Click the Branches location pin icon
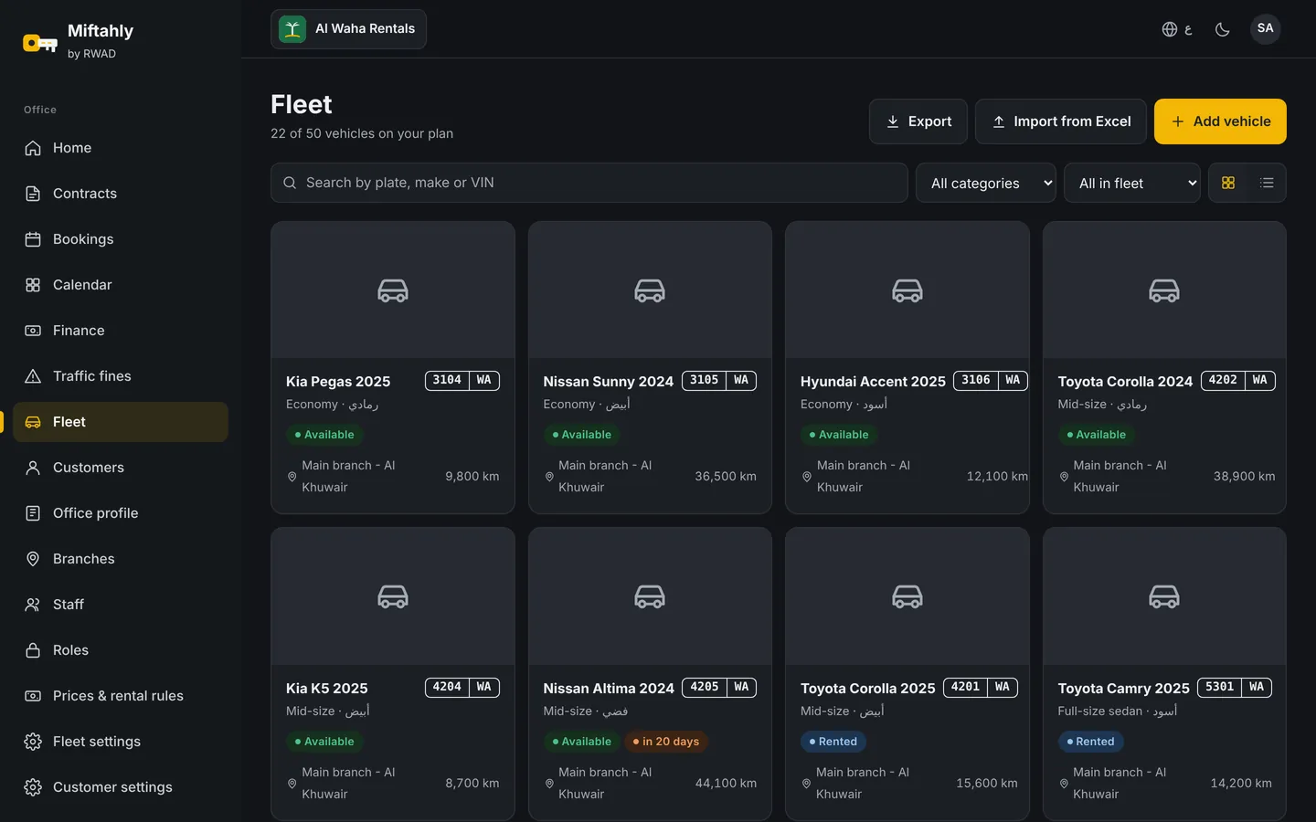 33,559
